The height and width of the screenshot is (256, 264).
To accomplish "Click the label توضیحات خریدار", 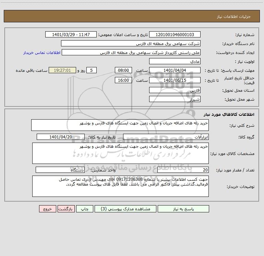I will (241, 187).
